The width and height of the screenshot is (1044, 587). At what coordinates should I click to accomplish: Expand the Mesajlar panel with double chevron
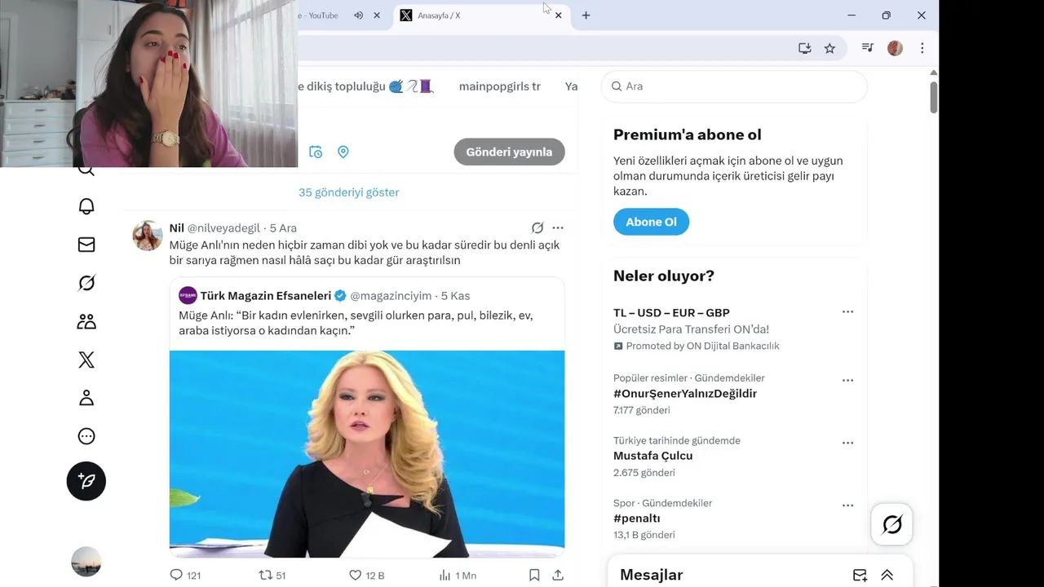[887, 575]
